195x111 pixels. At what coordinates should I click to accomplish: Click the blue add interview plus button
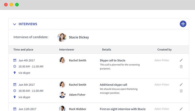[x=183, y=24]
